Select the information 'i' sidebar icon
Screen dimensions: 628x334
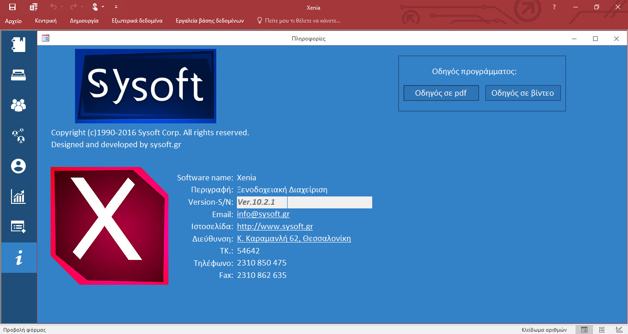(x=18, y=258)
